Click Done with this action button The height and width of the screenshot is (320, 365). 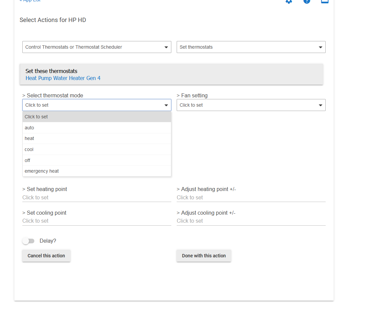(204, 256)
